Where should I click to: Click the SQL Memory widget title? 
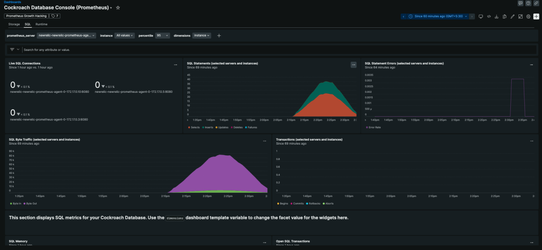18,241
